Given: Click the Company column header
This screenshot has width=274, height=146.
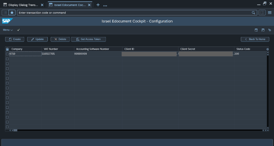Looking at the screenshot, I should pos(25,49).
